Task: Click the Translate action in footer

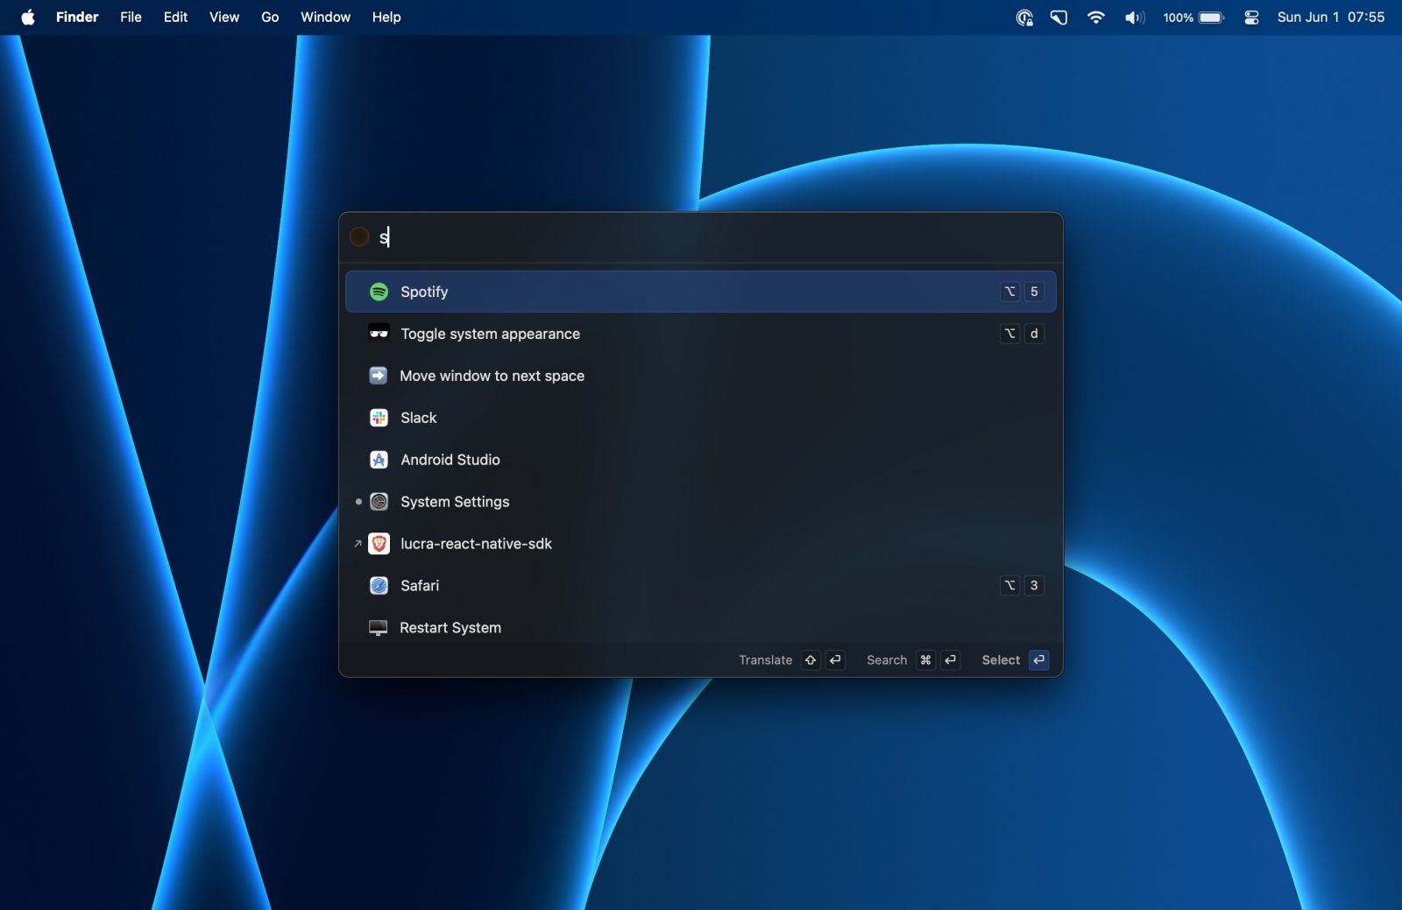Action: click(x=765, y=660)
